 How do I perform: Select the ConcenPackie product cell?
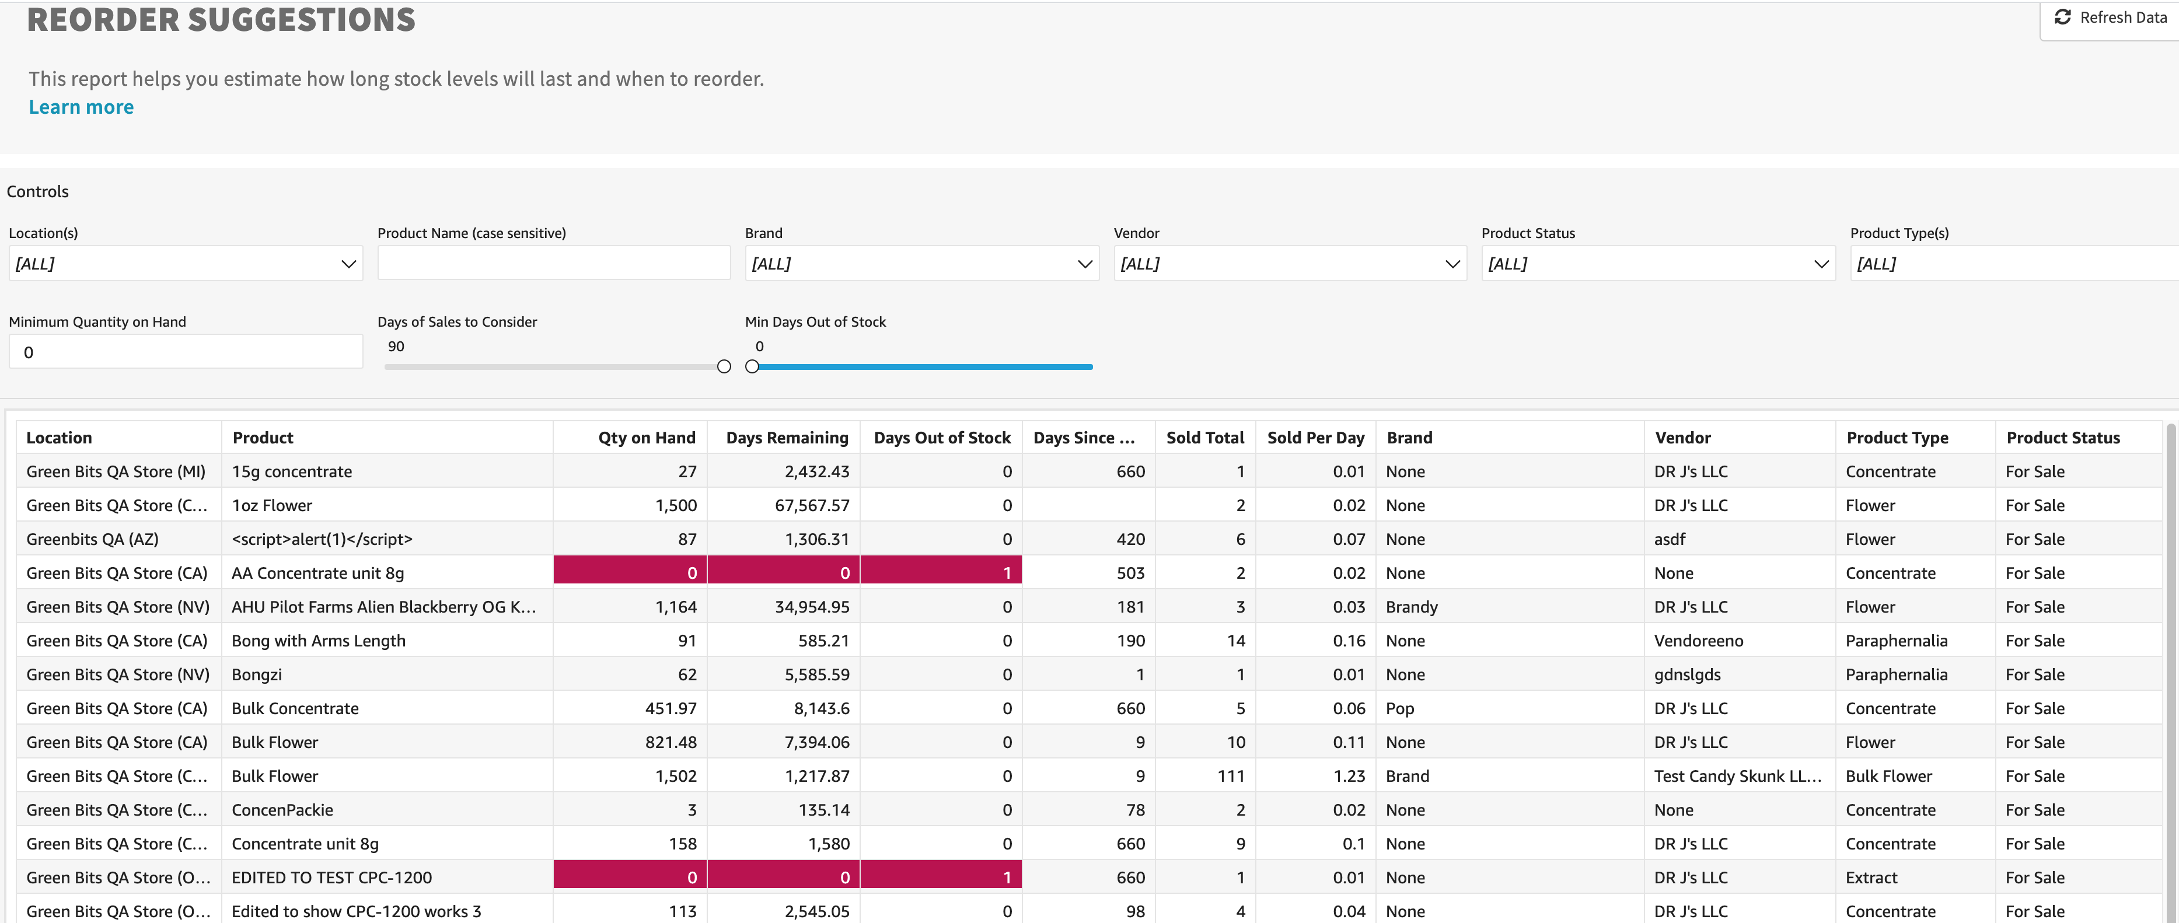pos(387,810)
